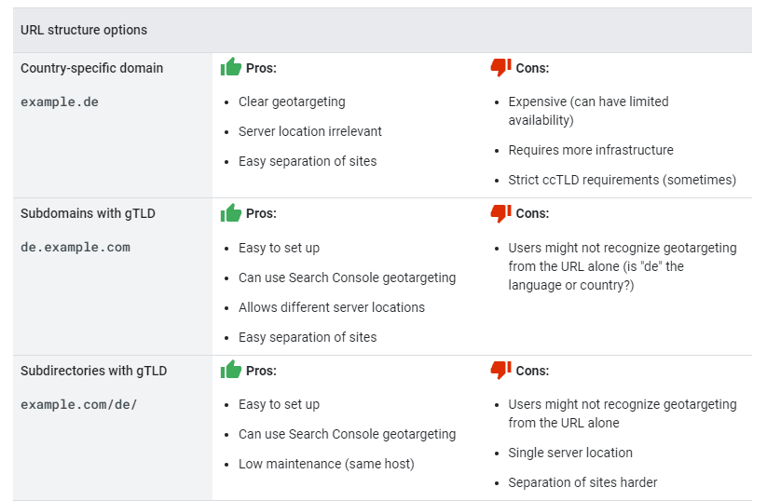The image size is (767, 501).
Task: Click Allows different server locations bullet
Action: (x=332, y=307)
